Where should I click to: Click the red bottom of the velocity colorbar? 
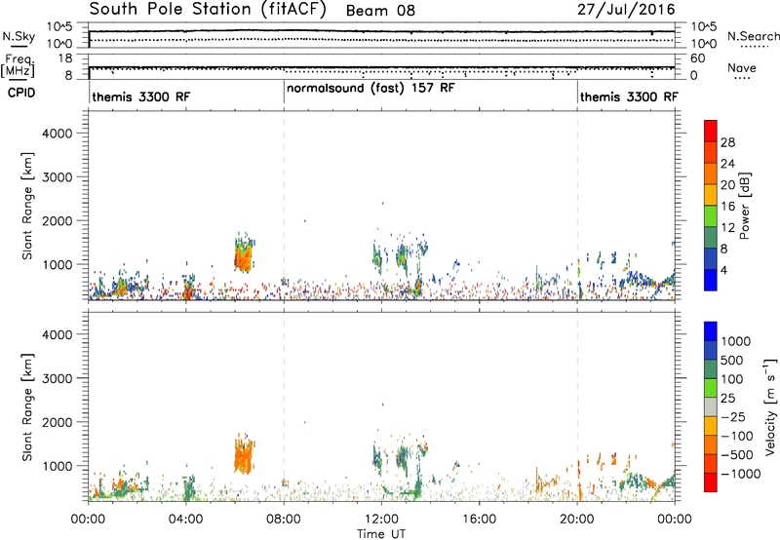(711, 482)
